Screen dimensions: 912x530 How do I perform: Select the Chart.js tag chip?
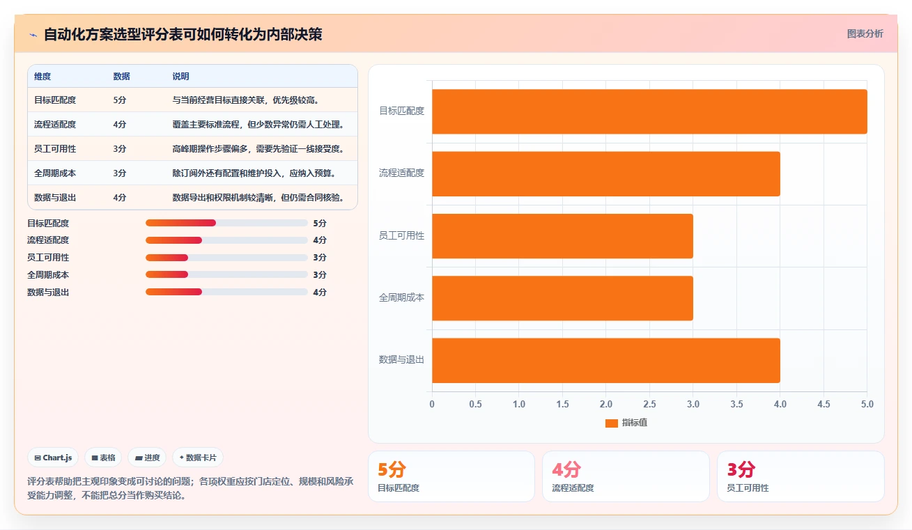click(53, 458)
